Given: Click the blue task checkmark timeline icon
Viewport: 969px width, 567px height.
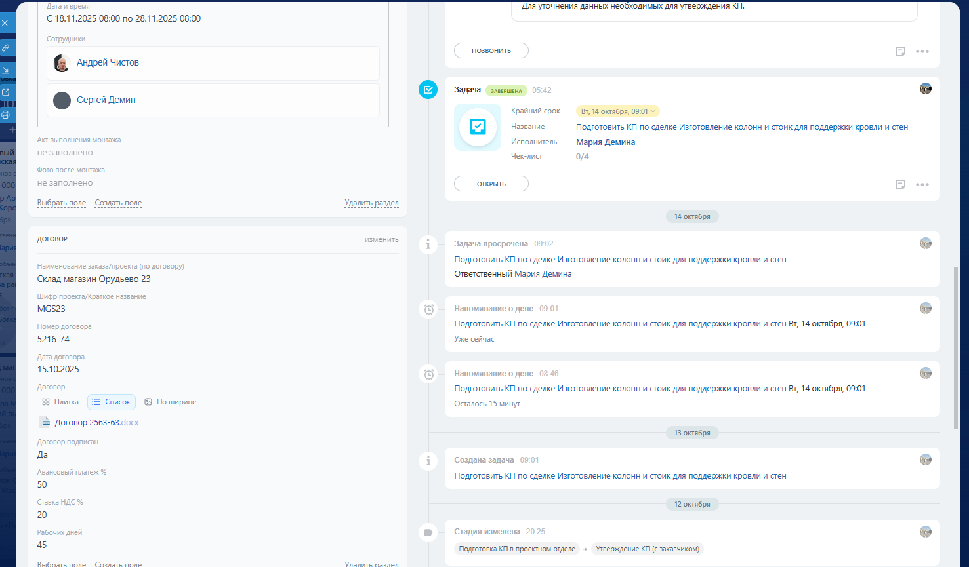Looking at the screenshot, I should tap(428, 90).
